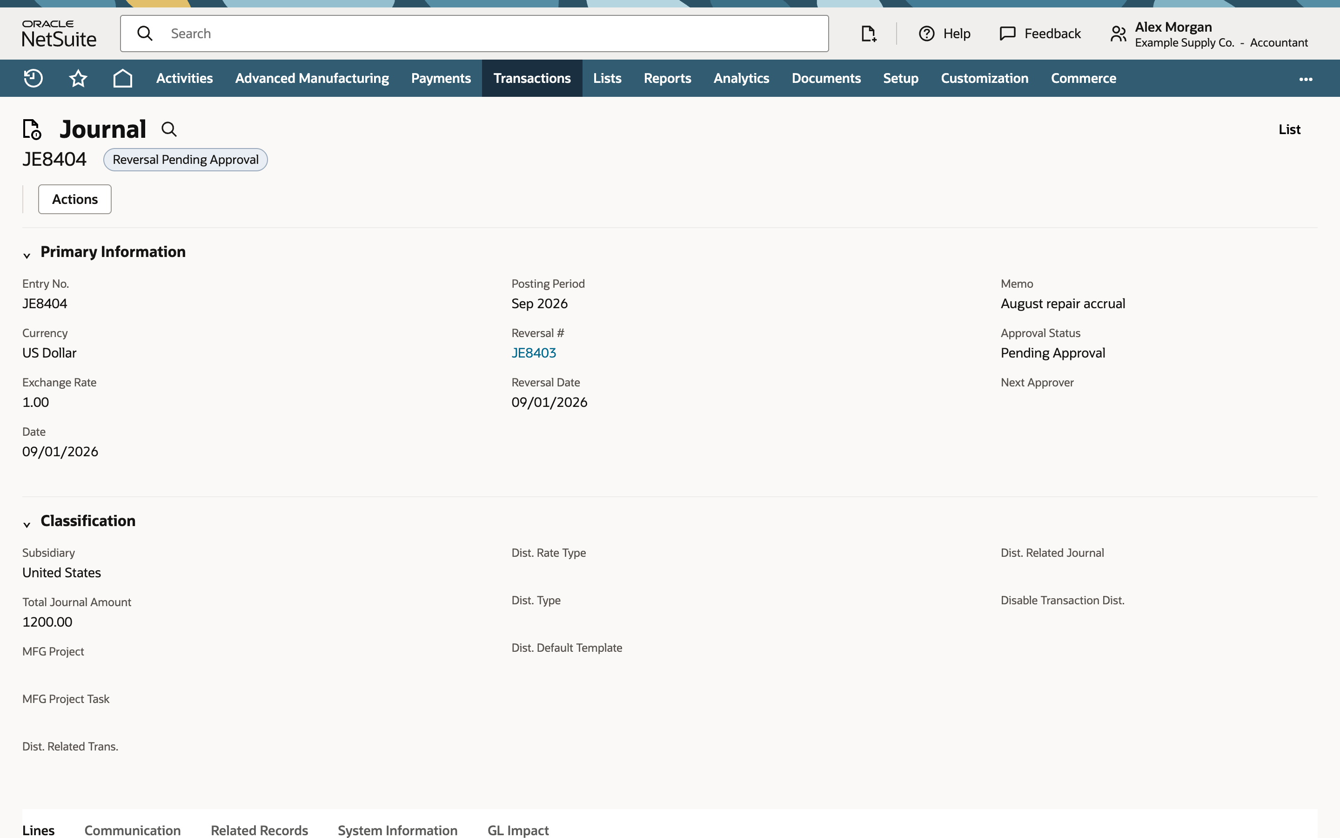Click the journal document icon beside title
The width and height of the screenshot is (1340, 838).
pos(32,129)
